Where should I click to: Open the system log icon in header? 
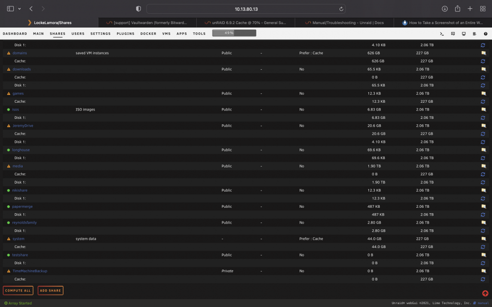(x=474, y=34)
